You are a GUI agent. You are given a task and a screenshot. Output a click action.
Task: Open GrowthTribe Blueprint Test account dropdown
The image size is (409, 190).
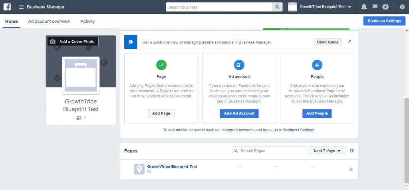[x=325, y=7]
